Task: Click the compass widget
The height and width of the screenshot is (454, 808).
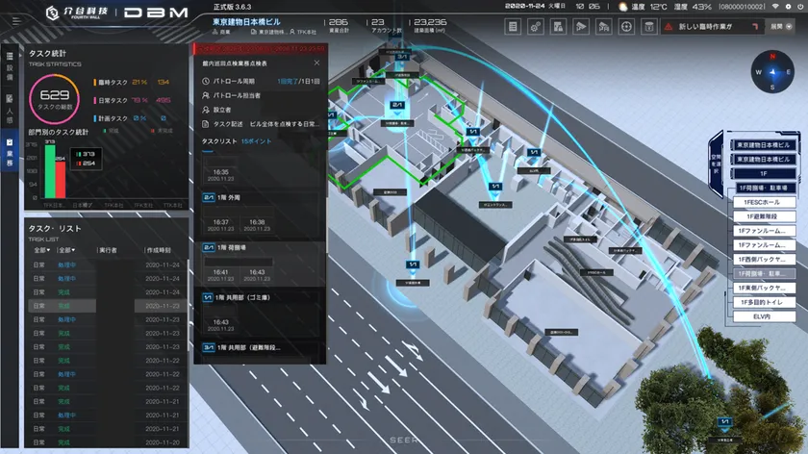Action: coord(771,70)
